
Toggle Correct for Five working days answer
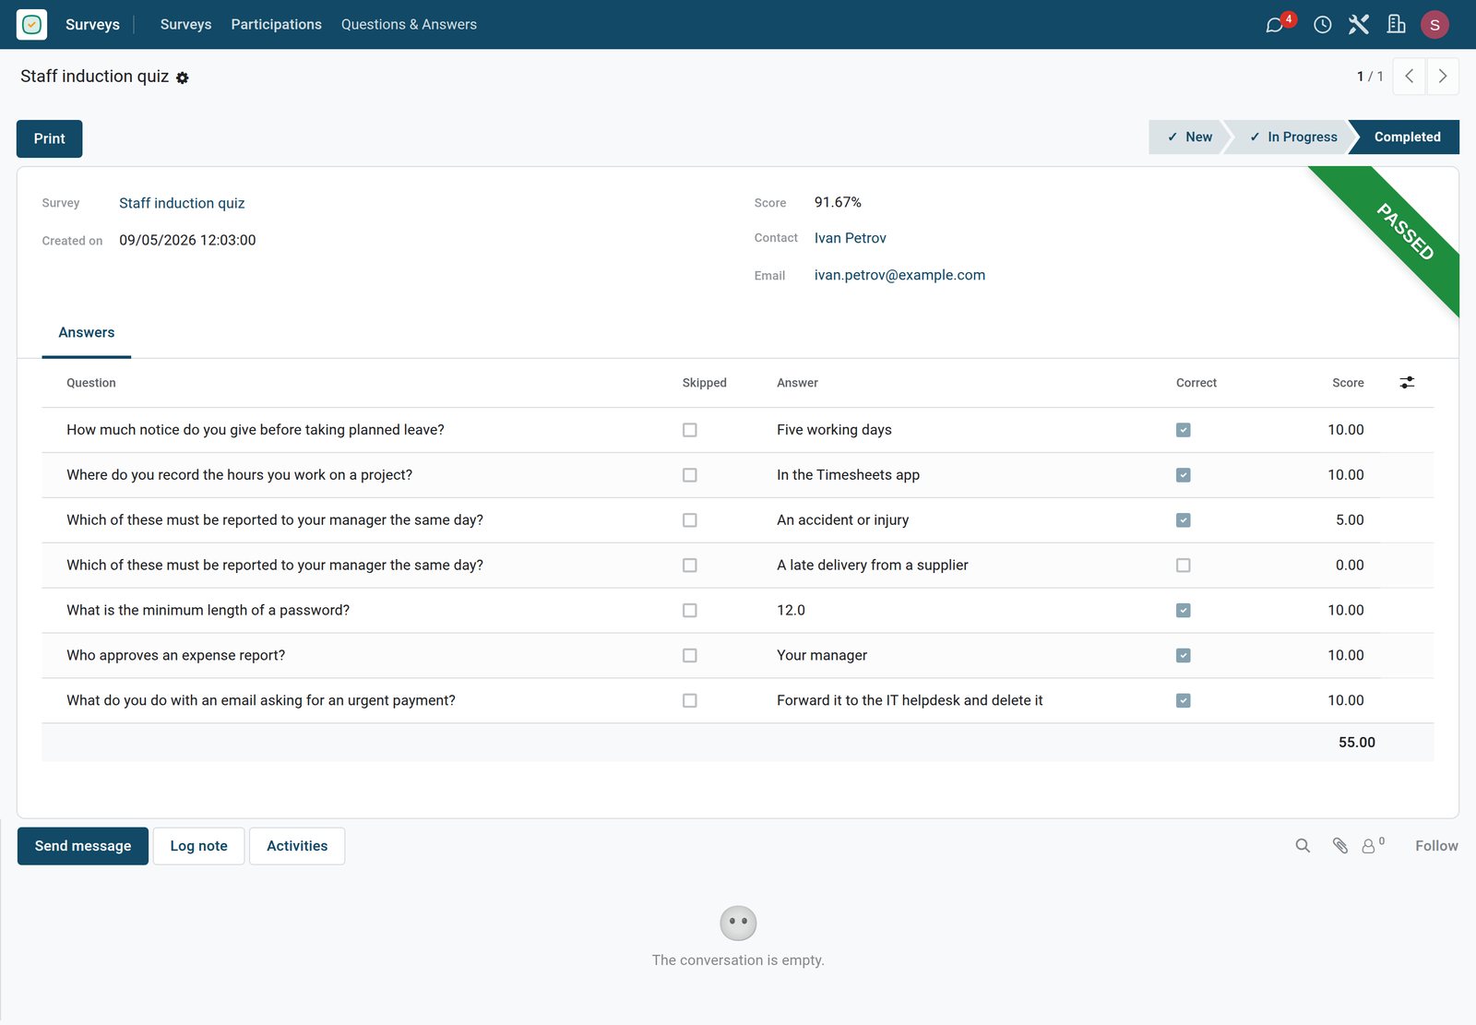(1184, 430)
